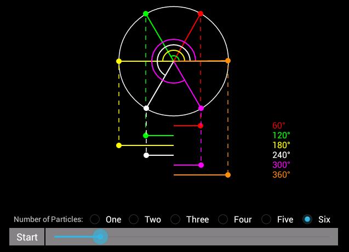The image size is (349, 252).
Task: Click the green particle on the circle
Action: [146, 14]
